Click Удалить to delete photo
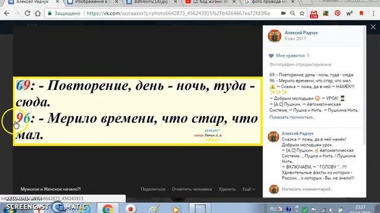The width and height of the screenshot is (380, 213). point(227,189)
